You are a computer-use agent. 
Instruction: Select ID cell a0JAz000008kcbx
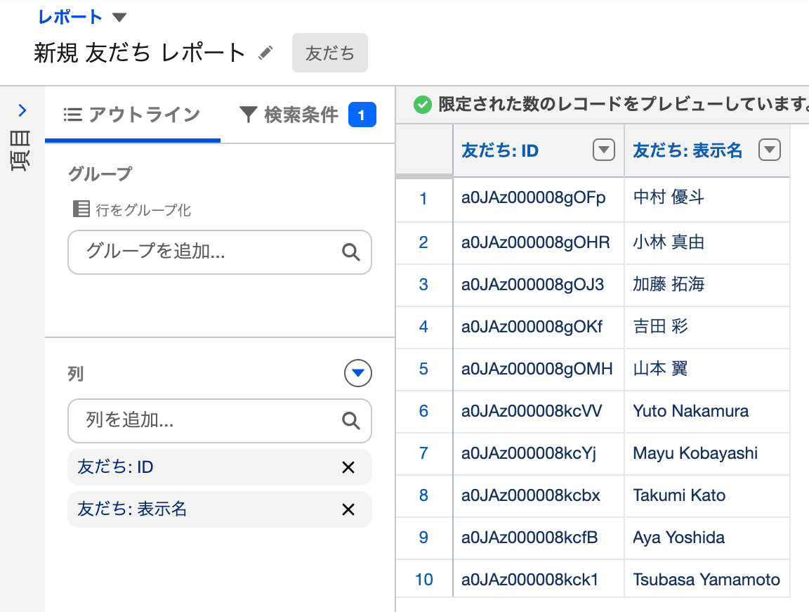coord(538,496)
